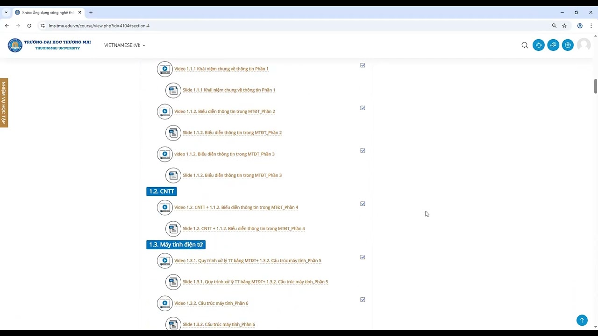Click the video icon for Video 1.3.2 Phần 6
This screenshot has width=598, height=336.
164,303
